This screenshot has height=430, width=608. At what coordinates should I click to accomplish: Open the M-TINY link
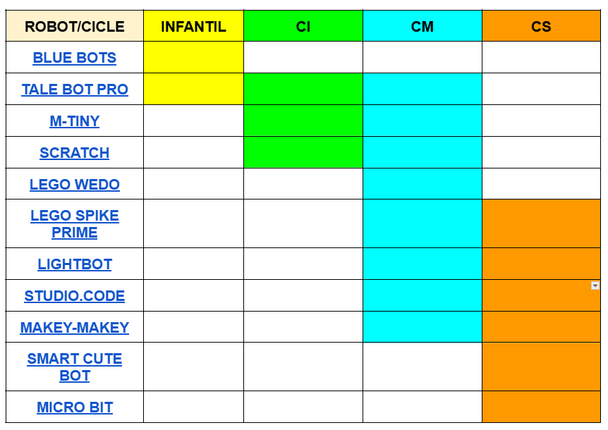point(74,121)
